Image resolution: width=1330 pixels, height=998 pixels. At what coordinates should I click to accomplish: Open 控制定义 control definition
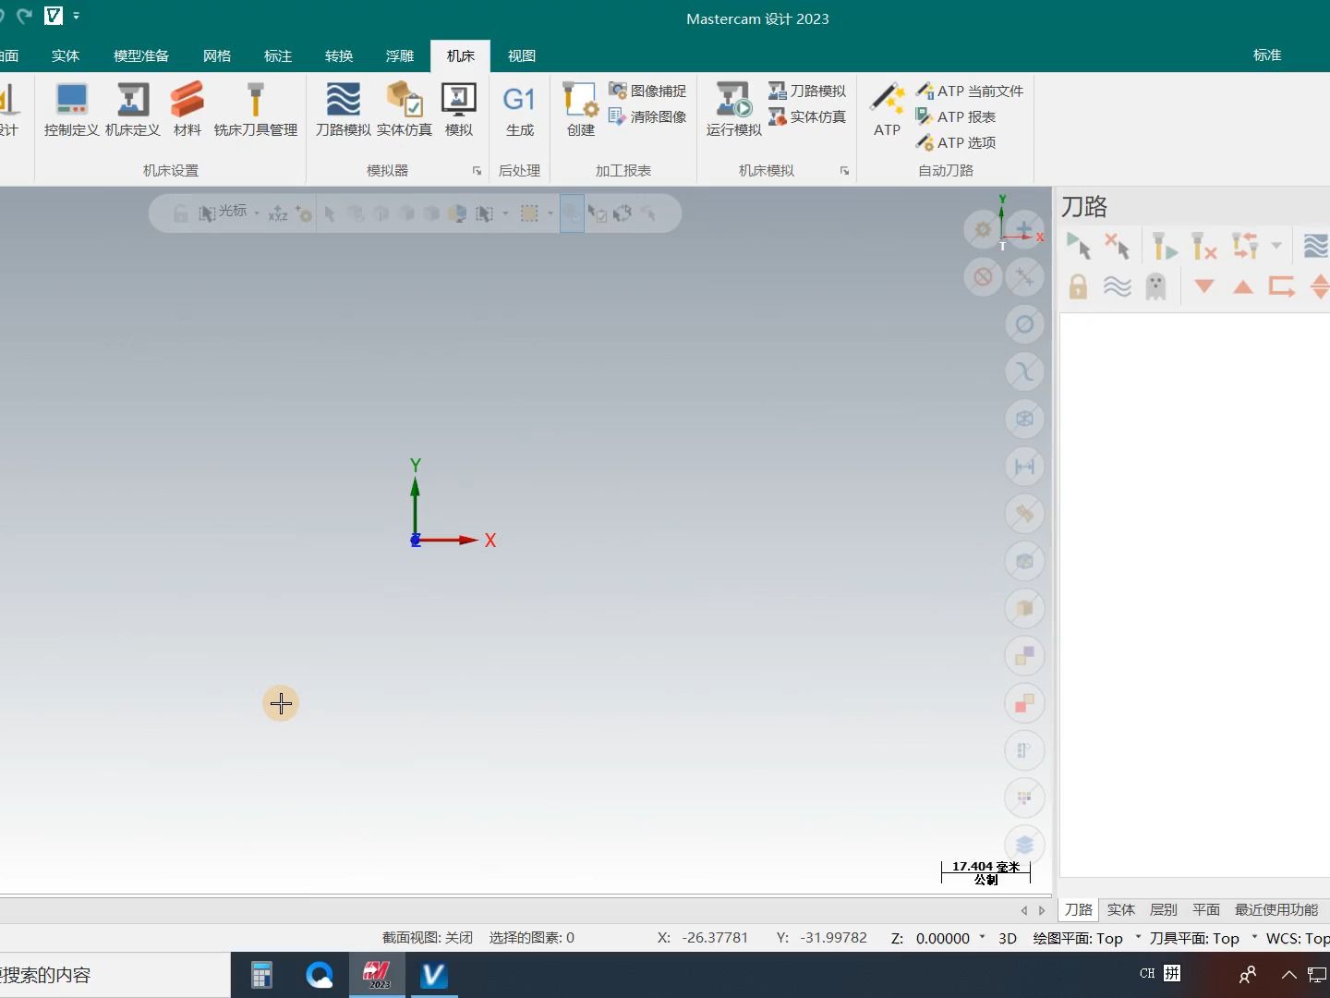[71, 110]
